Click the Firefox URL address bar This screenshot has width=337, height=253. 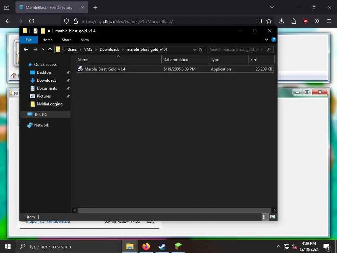(168, 21)
